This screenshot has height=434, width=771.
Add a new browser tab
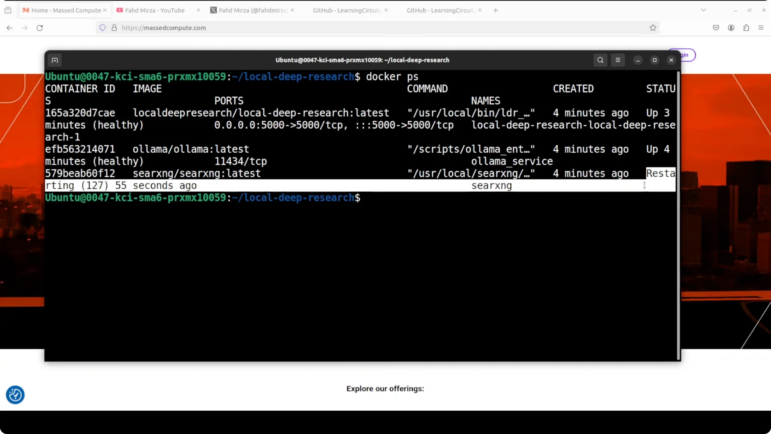496,10
